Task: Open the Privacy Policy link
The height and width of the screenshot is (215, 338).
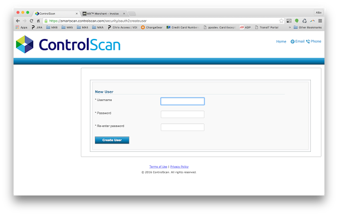Action: click(180, 167)
